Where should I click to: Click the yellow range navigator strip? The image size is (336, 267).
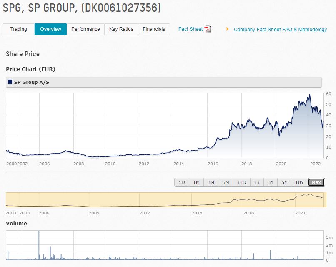point(165,200)
